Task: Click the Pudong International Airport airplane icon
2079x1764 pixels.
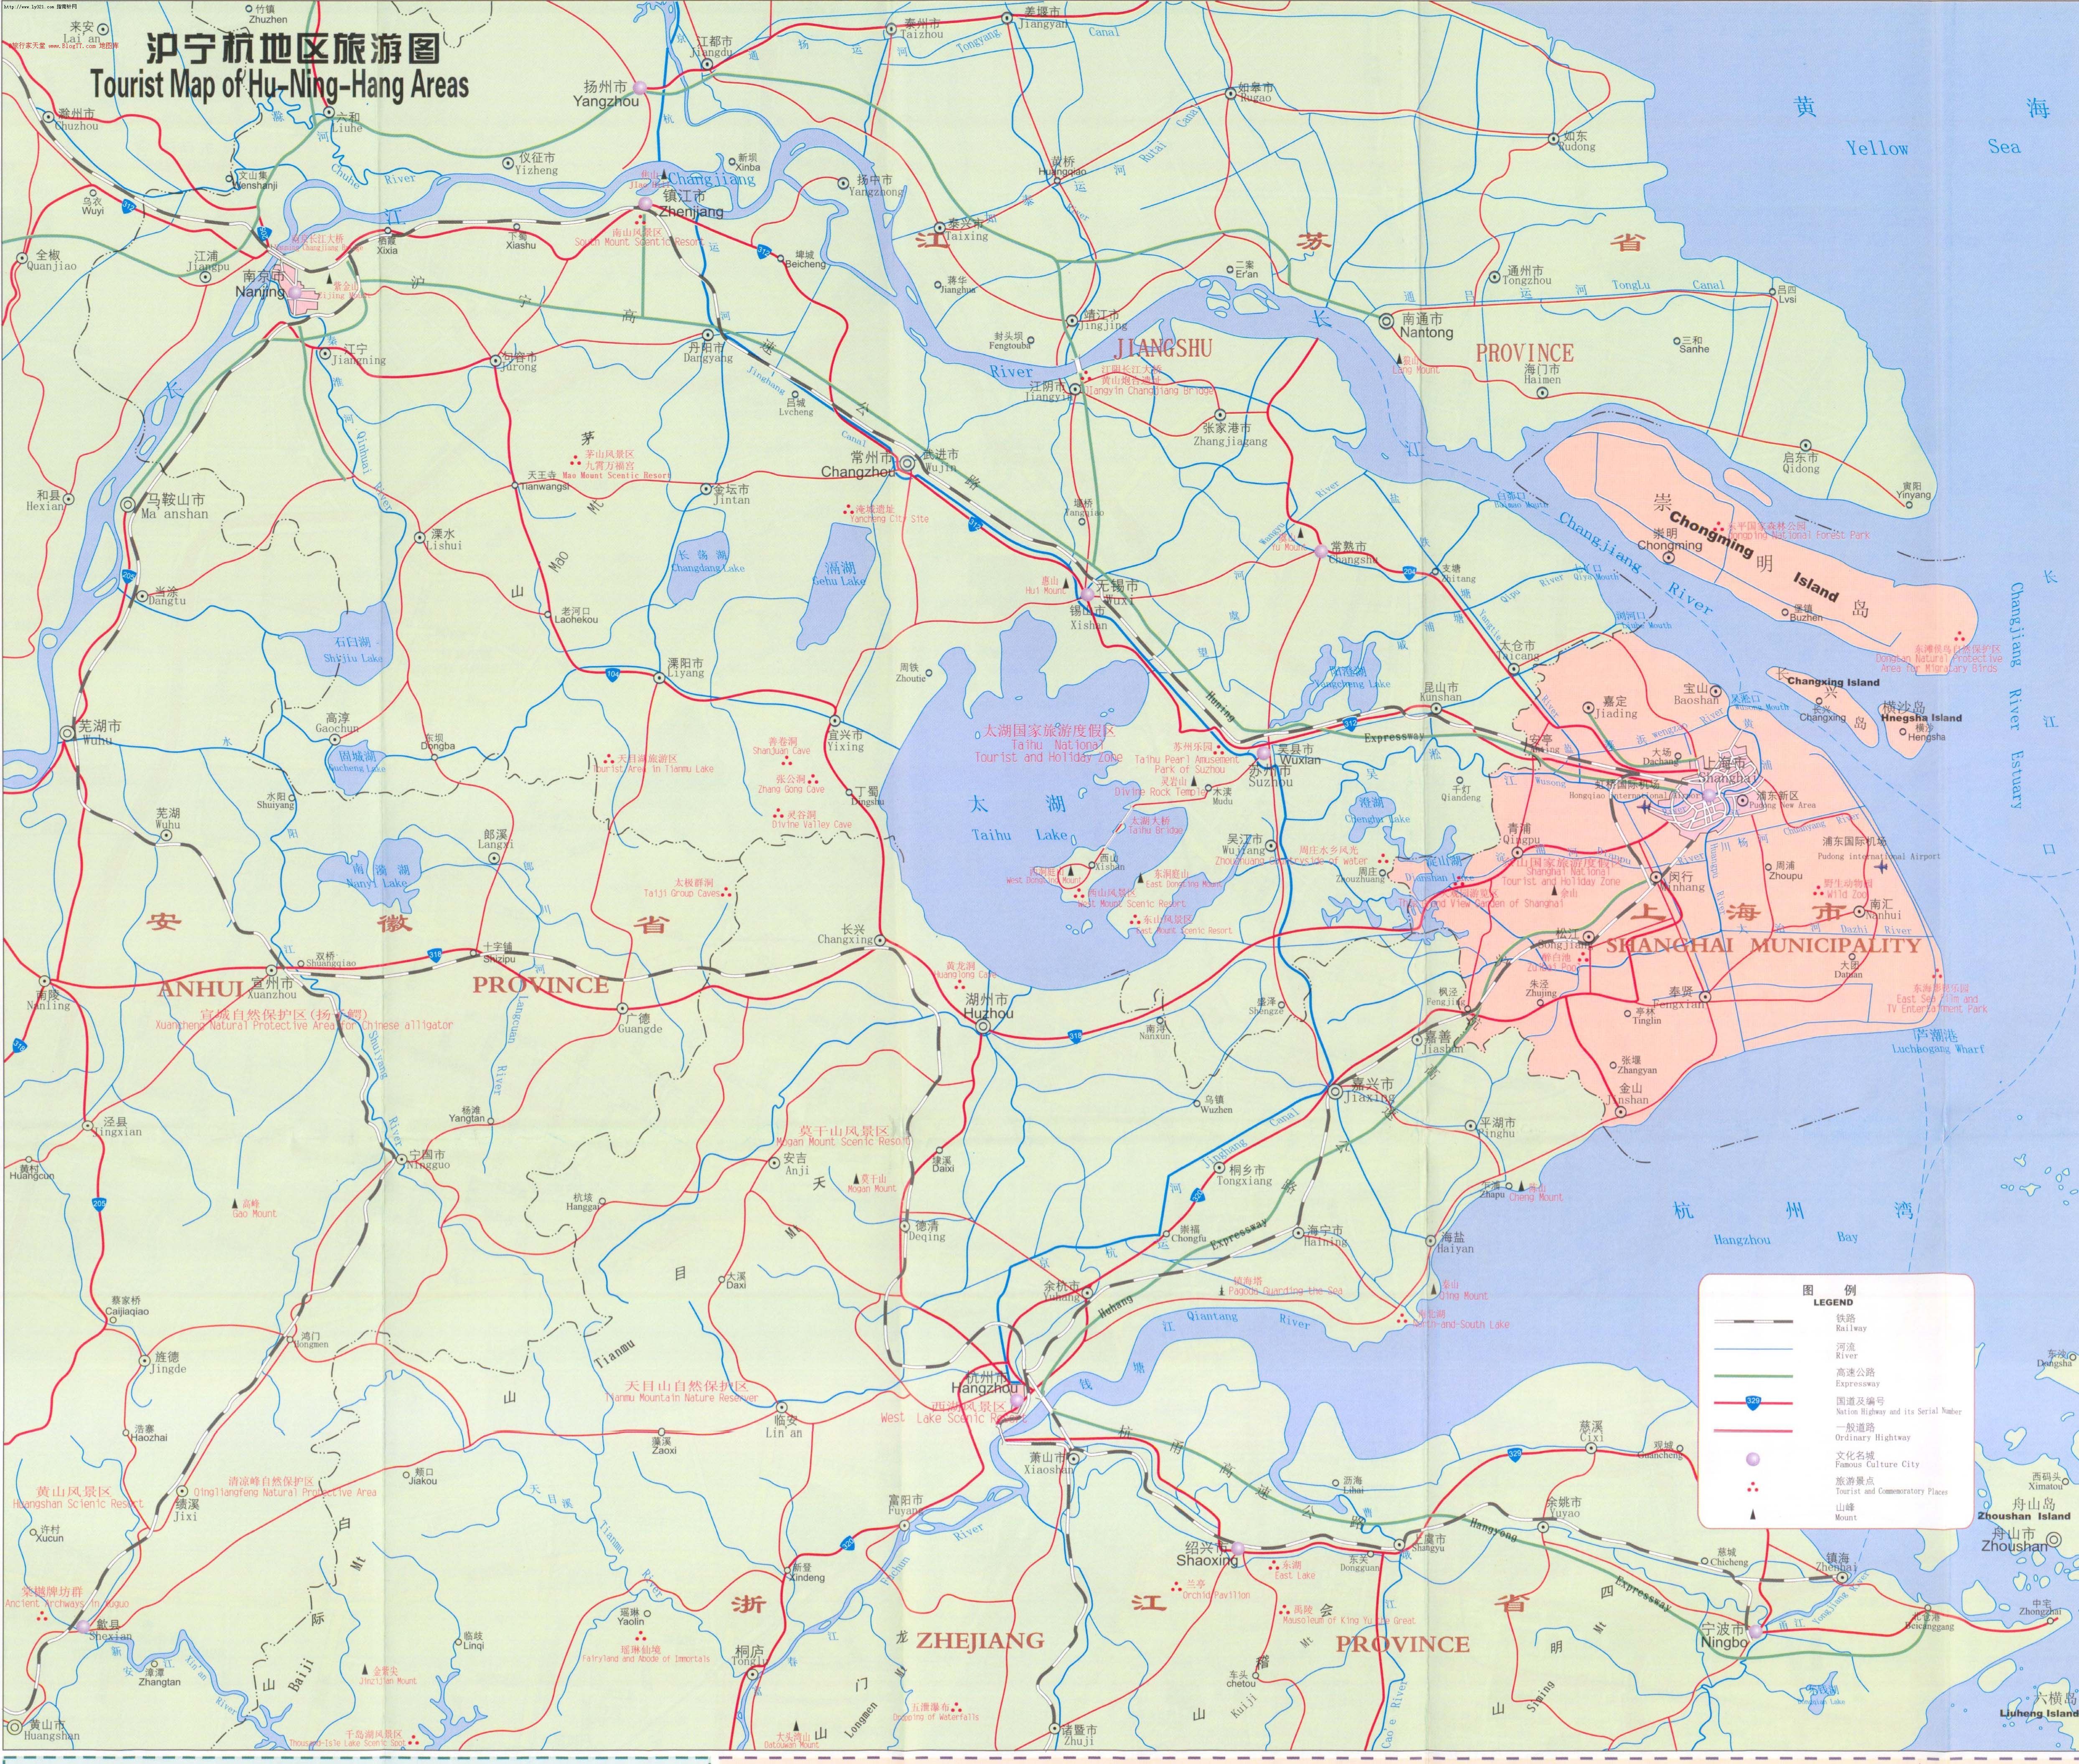Action: click(1882, 868)
